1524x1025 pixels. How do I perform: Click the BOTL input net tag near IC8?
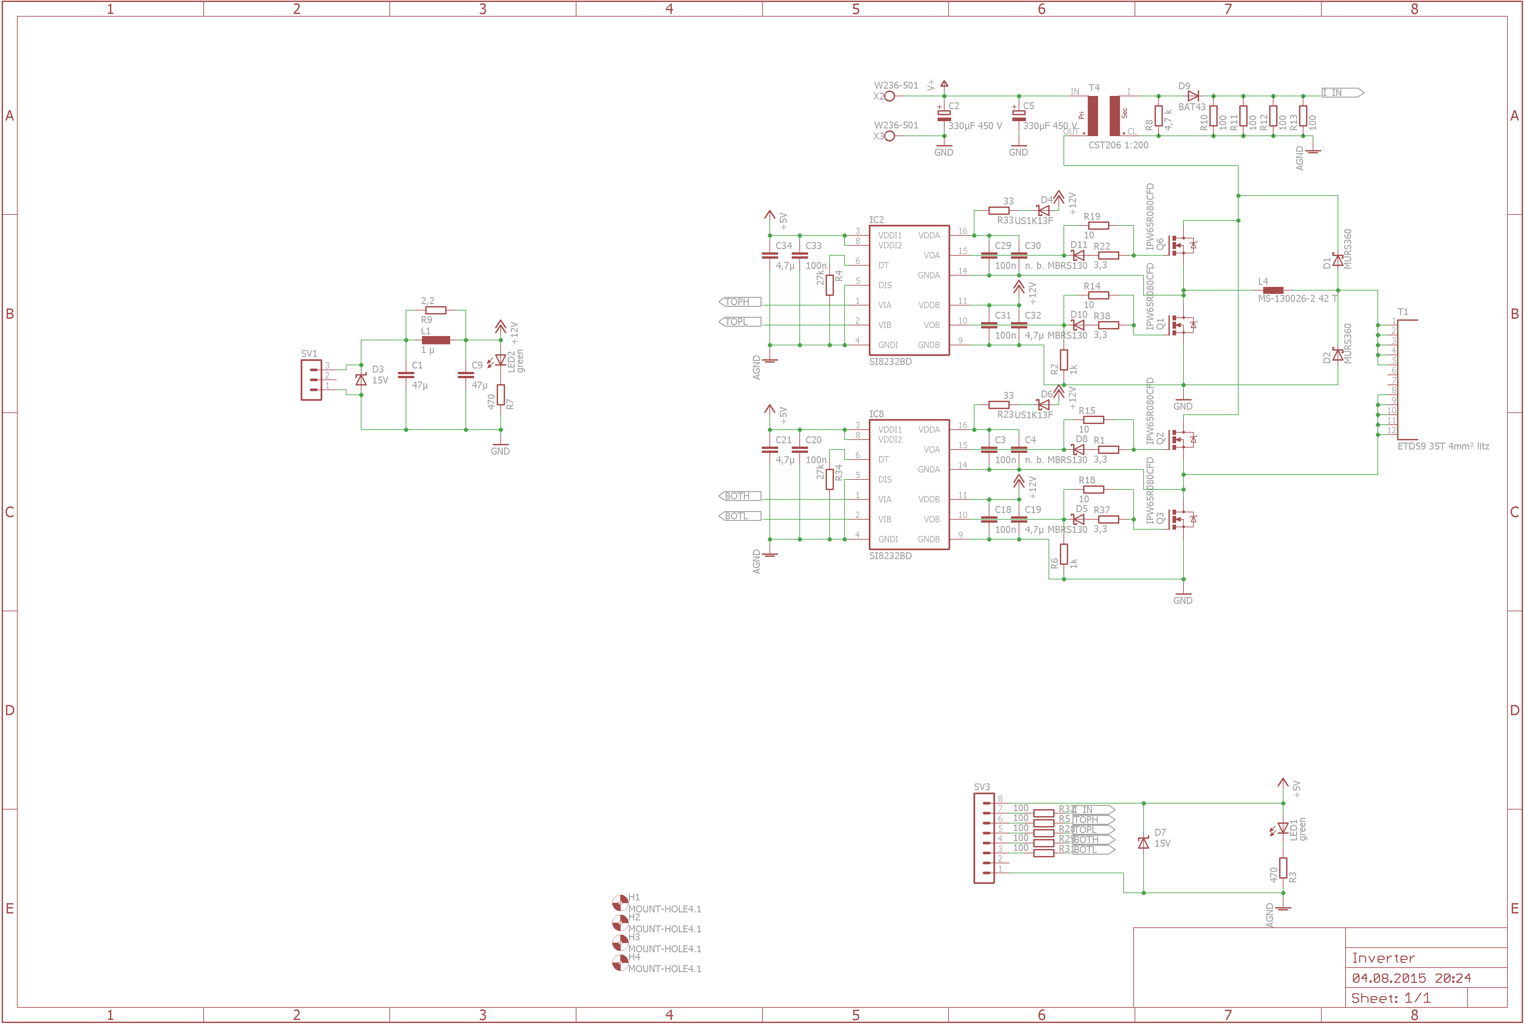click(x=740, y=516)
